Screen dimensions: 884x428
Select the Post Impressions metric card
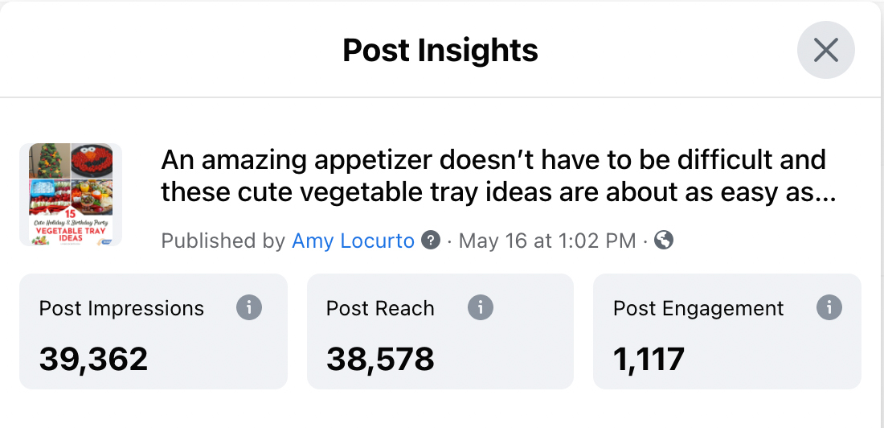tap(153, 331)
